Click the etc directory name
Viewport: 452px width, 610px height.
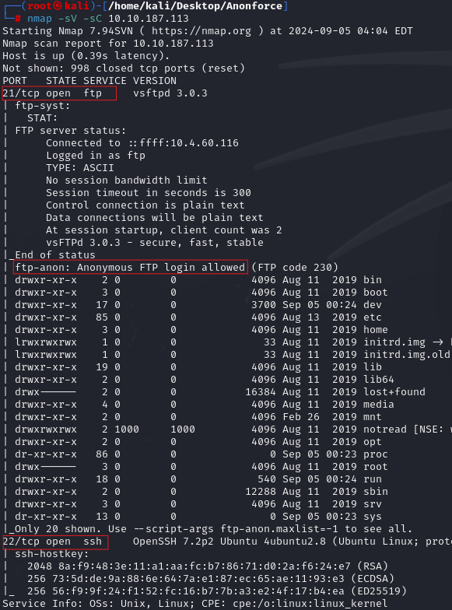(x=372, y=317)
